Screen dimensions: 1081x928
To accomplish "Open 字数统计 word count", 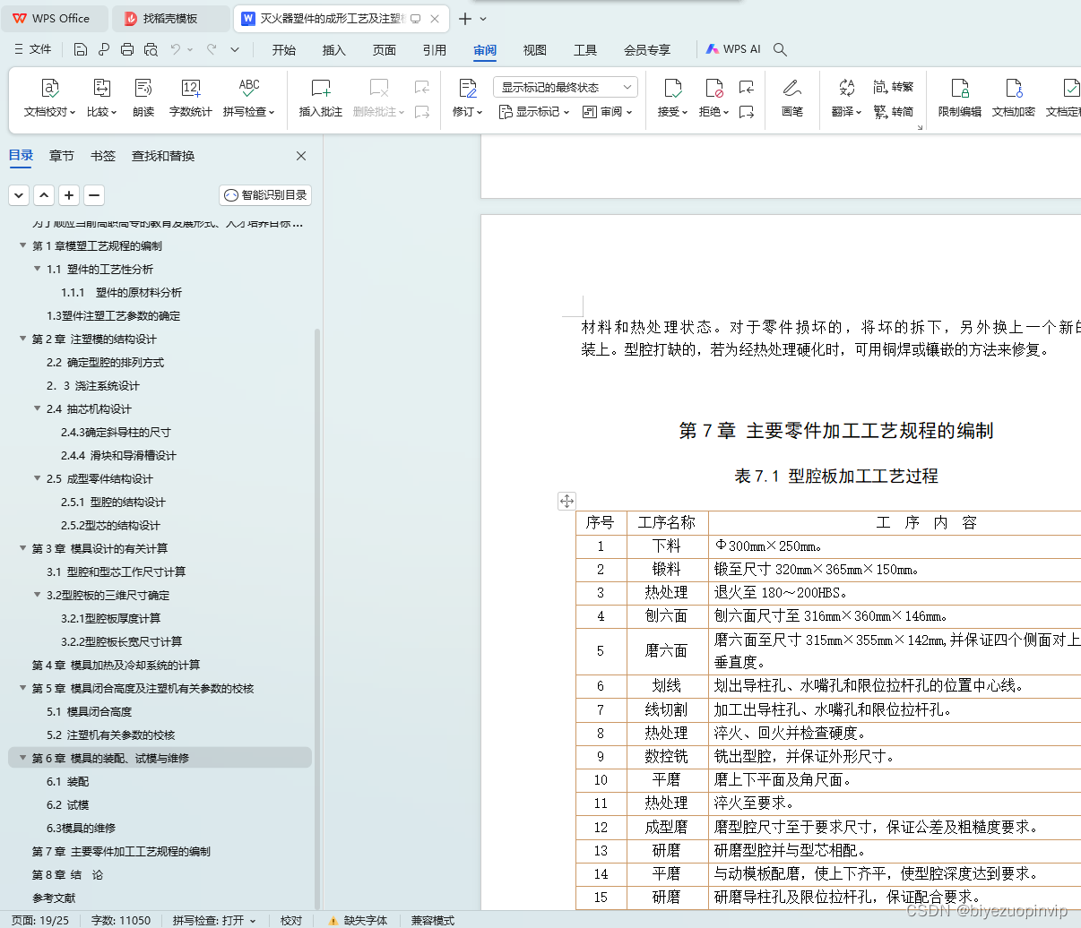I will (191, 98).
